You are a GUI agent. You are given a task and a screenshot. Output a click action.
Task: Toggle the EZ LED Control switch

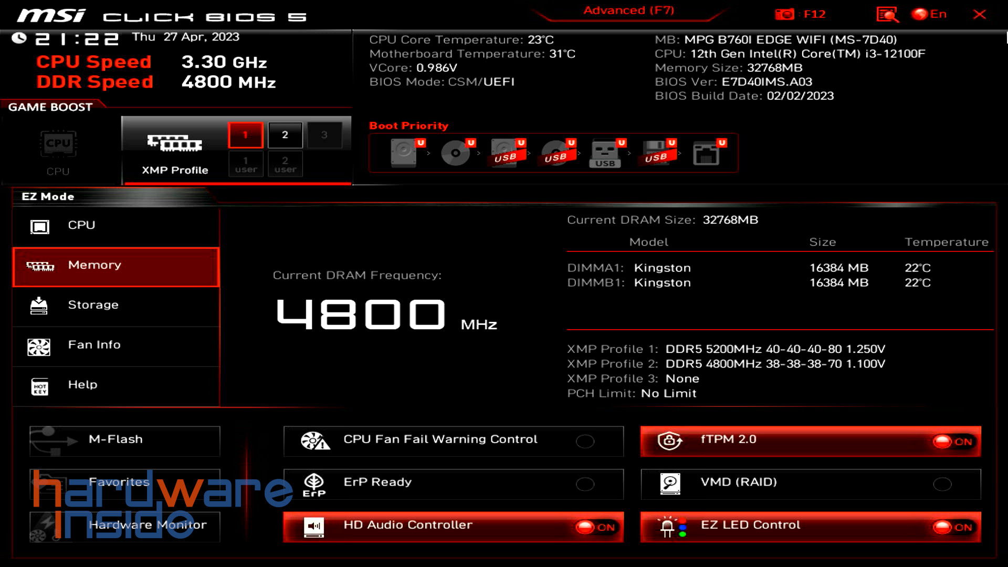952,527
